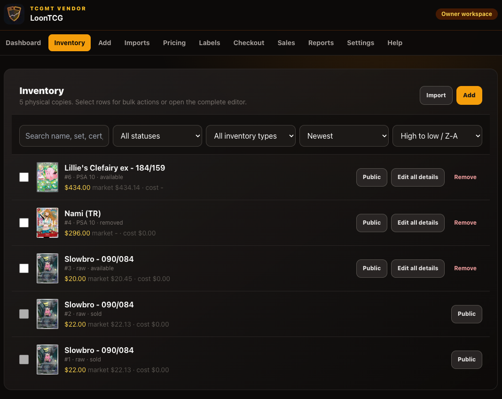Toggle Public for Slowbro #3
This screenshot has width=502, height=399.
pyautogui.click(x=371, y=268)
